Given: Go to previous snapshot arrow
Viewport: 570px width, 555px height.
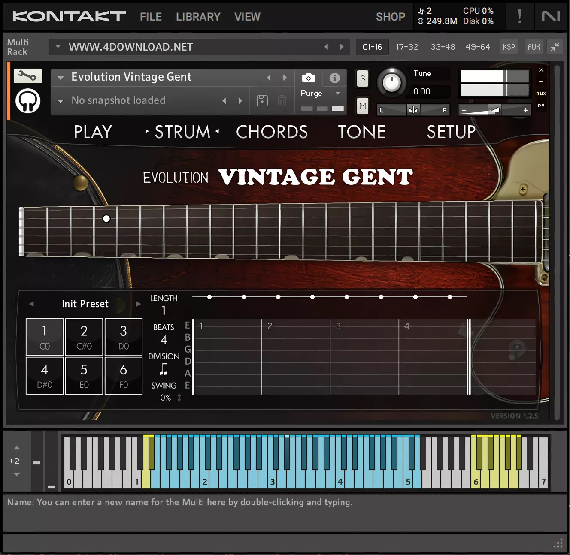Looking at the screenshot, I should (224, 101).
